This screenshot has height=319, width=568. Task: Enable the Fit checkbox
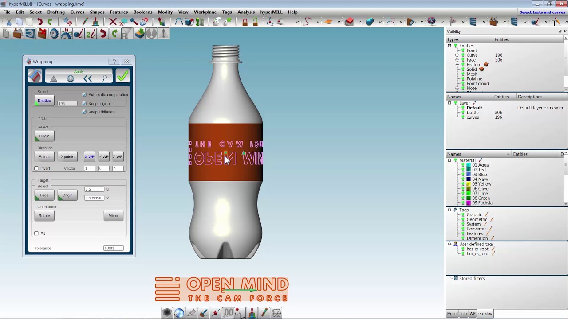coord(36,233)
